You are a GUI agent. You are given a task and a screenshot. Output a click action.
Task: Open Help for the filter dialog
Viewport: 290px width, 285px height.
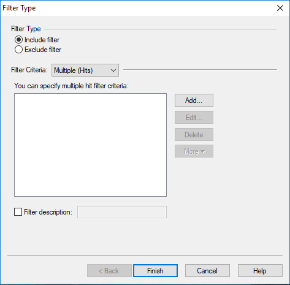coord(260,271)
